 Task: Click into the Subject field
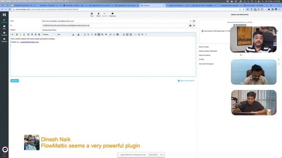pyautogui.click(x=119, y=30)
